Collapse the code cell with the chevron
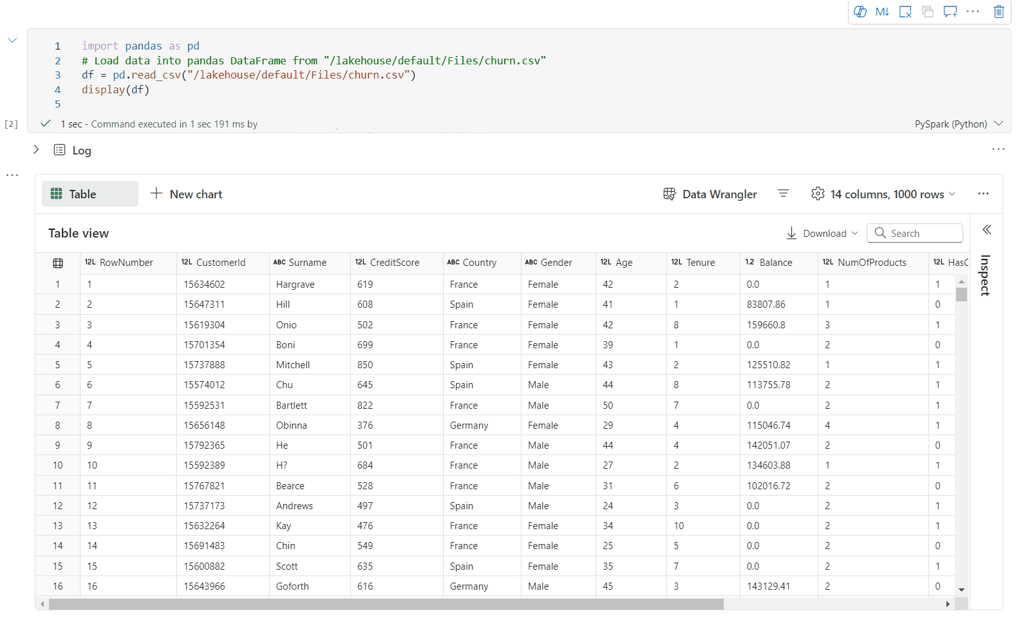The width and height of the screenshot is (1016, 627). click(x=12, y=40)
